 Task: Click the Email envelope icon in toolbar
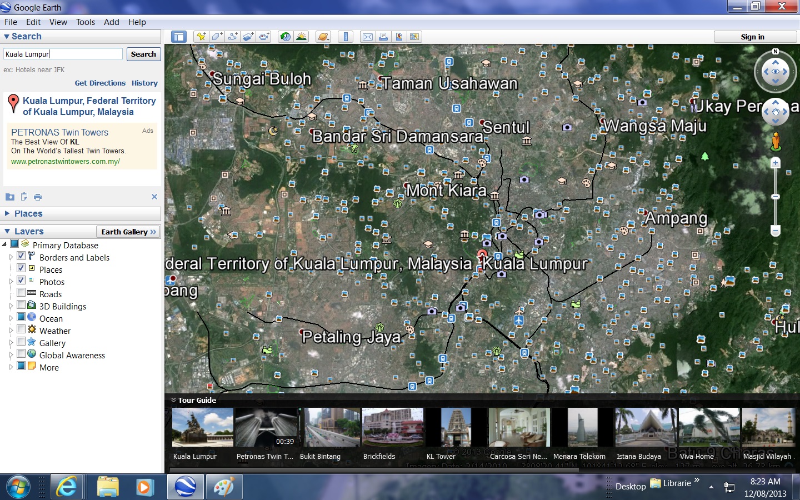click(367, 37)
